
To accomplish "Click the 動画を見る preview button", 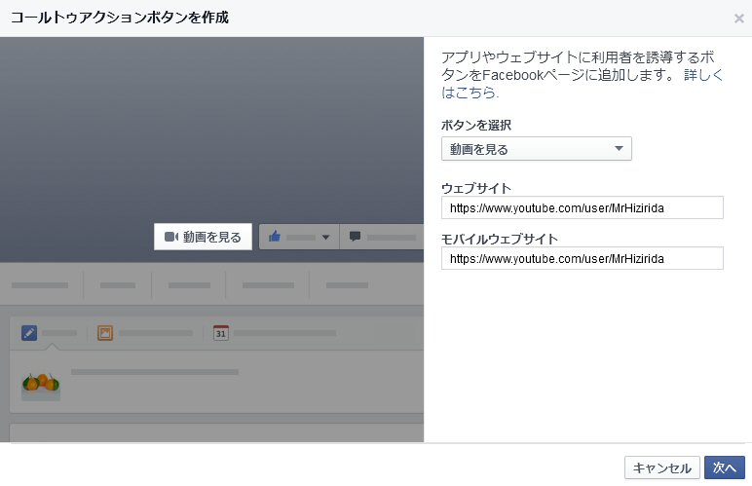I will pos(203,237).
